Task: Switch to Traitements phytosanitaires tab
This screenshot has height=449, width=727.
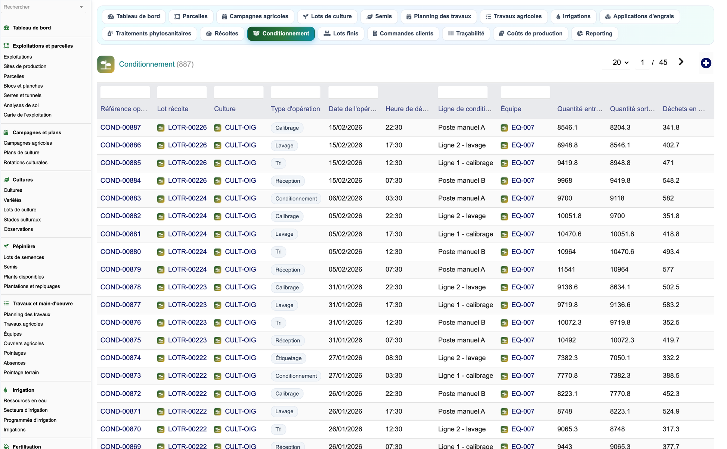Action: pyautogui.click(x=149, y=34)
